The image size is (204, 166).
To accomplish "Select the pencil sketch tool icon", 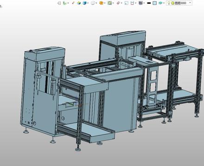I will click(x=73, y=3).
